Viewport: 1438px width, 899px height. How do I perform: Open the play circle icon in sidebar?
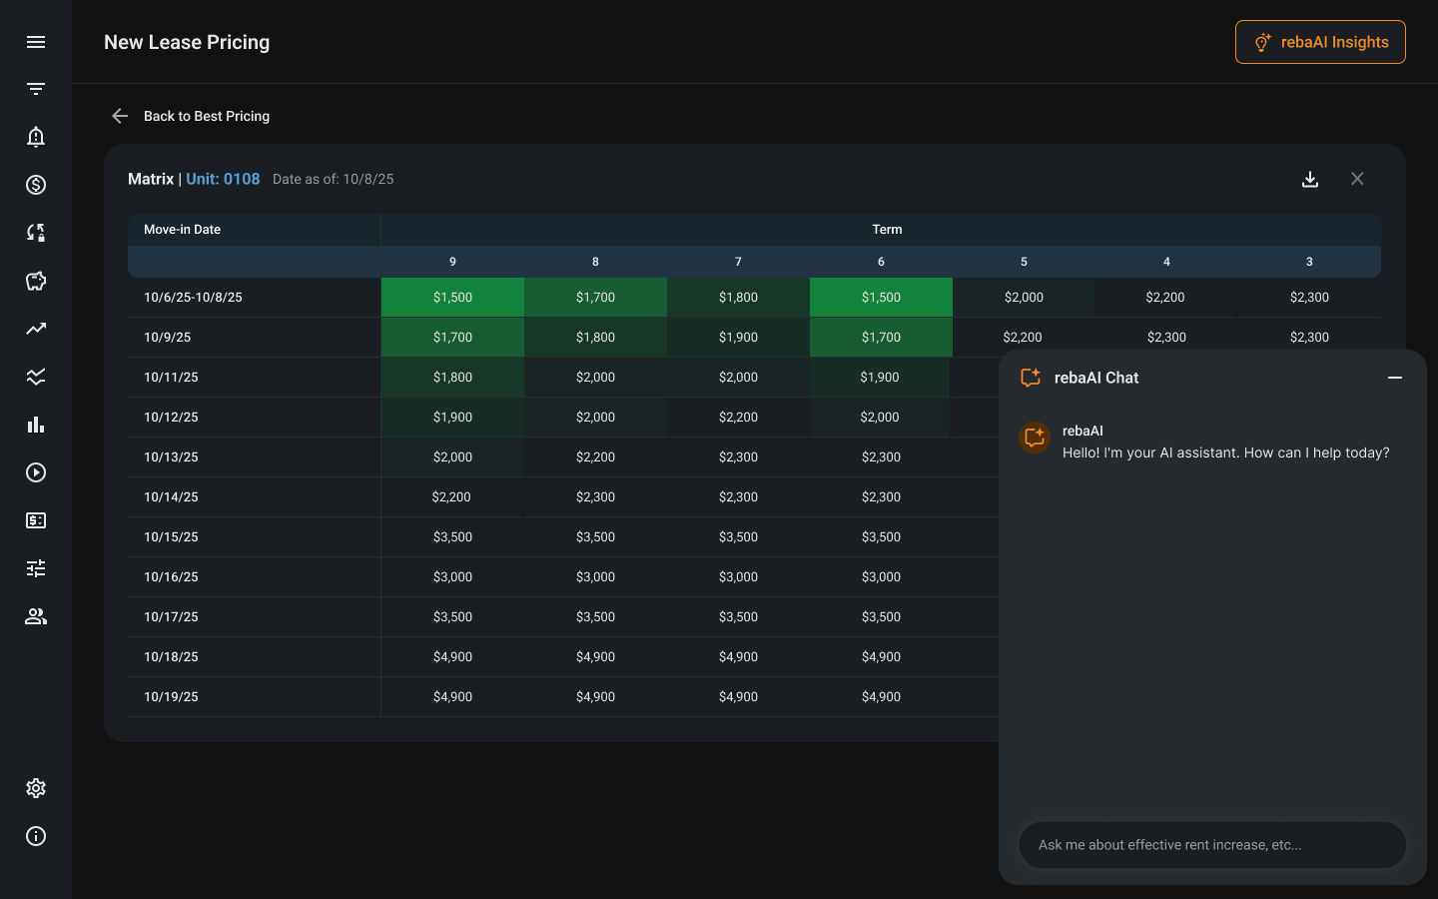36,472
